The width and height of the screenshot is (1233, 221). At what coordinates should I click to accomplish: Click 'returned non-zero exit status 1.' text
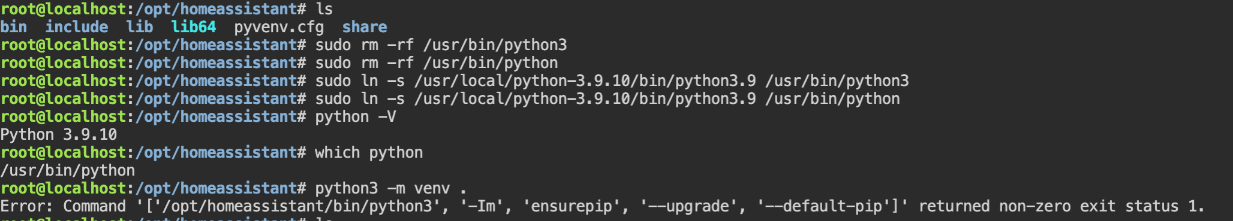(x=1061, y=207)
